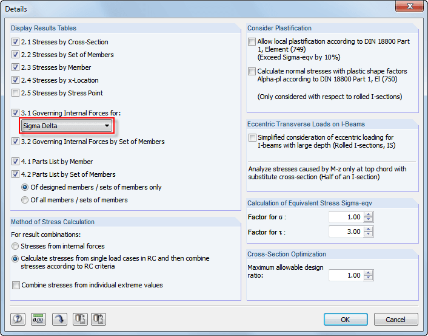Decrease maximum allowable design ratio value

pyautogui.click(x=368, y=278)
